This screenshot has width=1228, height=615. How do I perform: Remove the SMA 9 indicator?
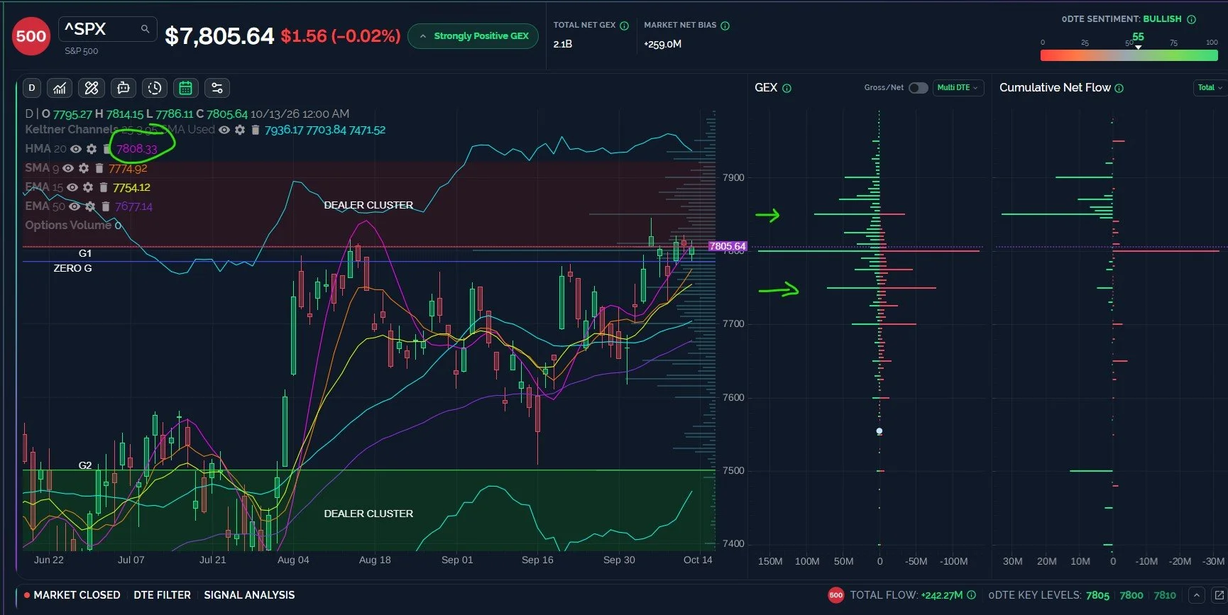click(x=99, y=168)
